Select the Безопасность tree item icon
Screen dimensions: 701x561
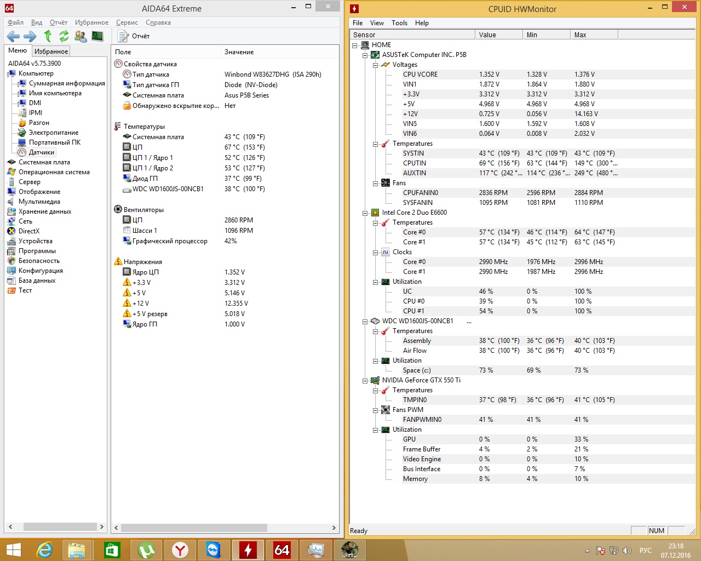pos(12,261)
